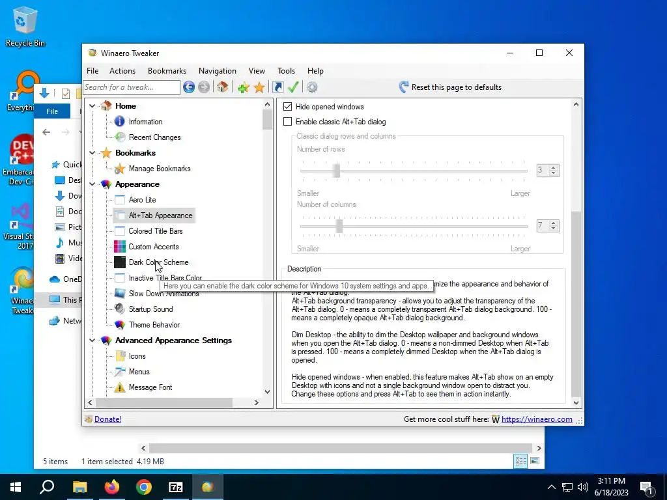
Task: Click the Donate! link
Action: point(107,419)
